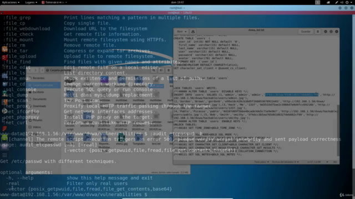This screenshot has height=199, width=355.
Task: Click the CREATE TABLE `users` line in gedit
Action: (x=192, y=38)
